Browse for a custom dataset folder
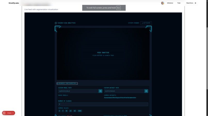The width and height of the screenshot is (208, 116). [x=146, y=91]
